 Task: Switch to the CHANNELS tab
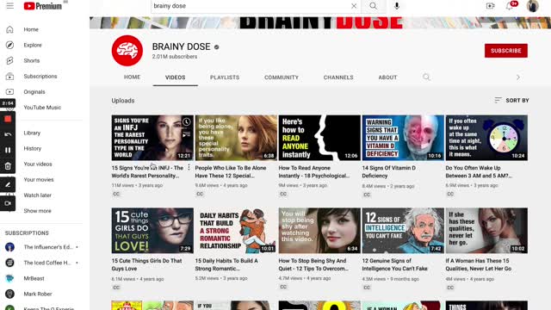tap(338, 77)
